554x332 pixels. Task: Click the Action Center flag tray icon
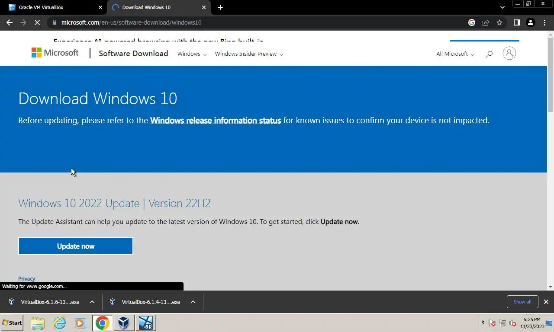492,323
